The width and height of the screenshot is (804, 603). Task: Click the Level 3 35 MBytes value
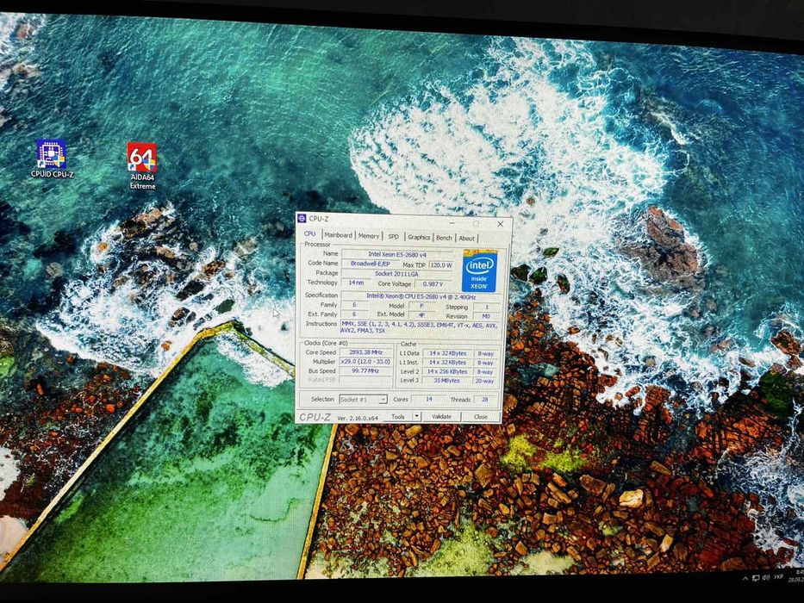coord(447,381)
